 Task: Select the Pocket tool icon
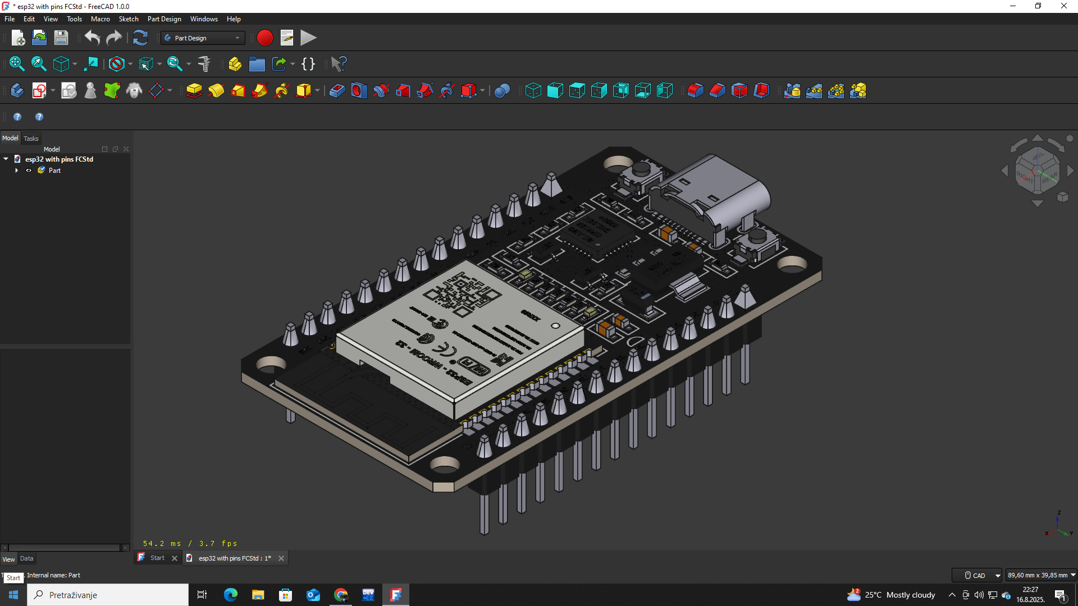coord(337,90)
